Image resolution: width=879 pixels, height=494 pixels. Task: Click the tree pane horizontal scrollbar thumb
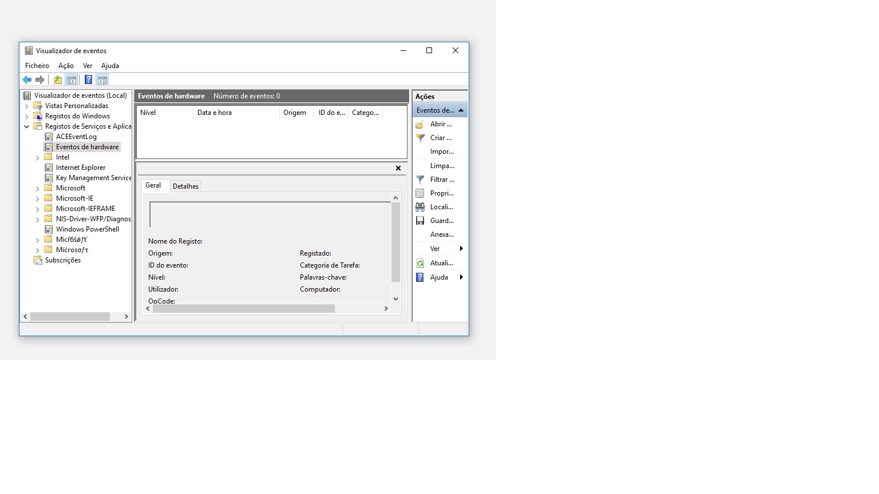point(70,316)
